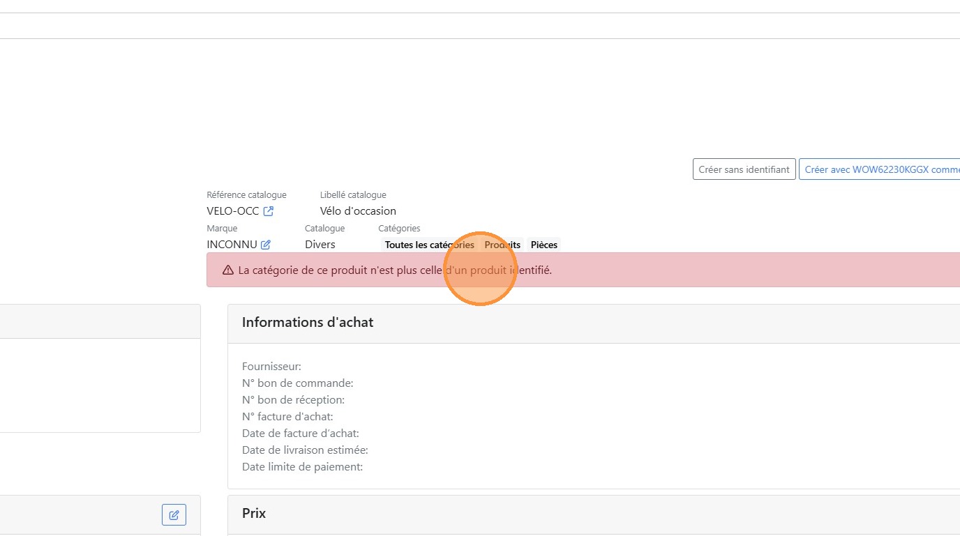Select the "Toutes les catégories" category tag
Screen dimensions: 960x536
(429, 245)
